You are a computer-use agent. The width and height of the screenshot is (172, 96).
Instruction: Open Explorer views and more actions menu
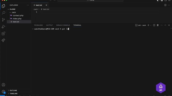coord(28,5)
